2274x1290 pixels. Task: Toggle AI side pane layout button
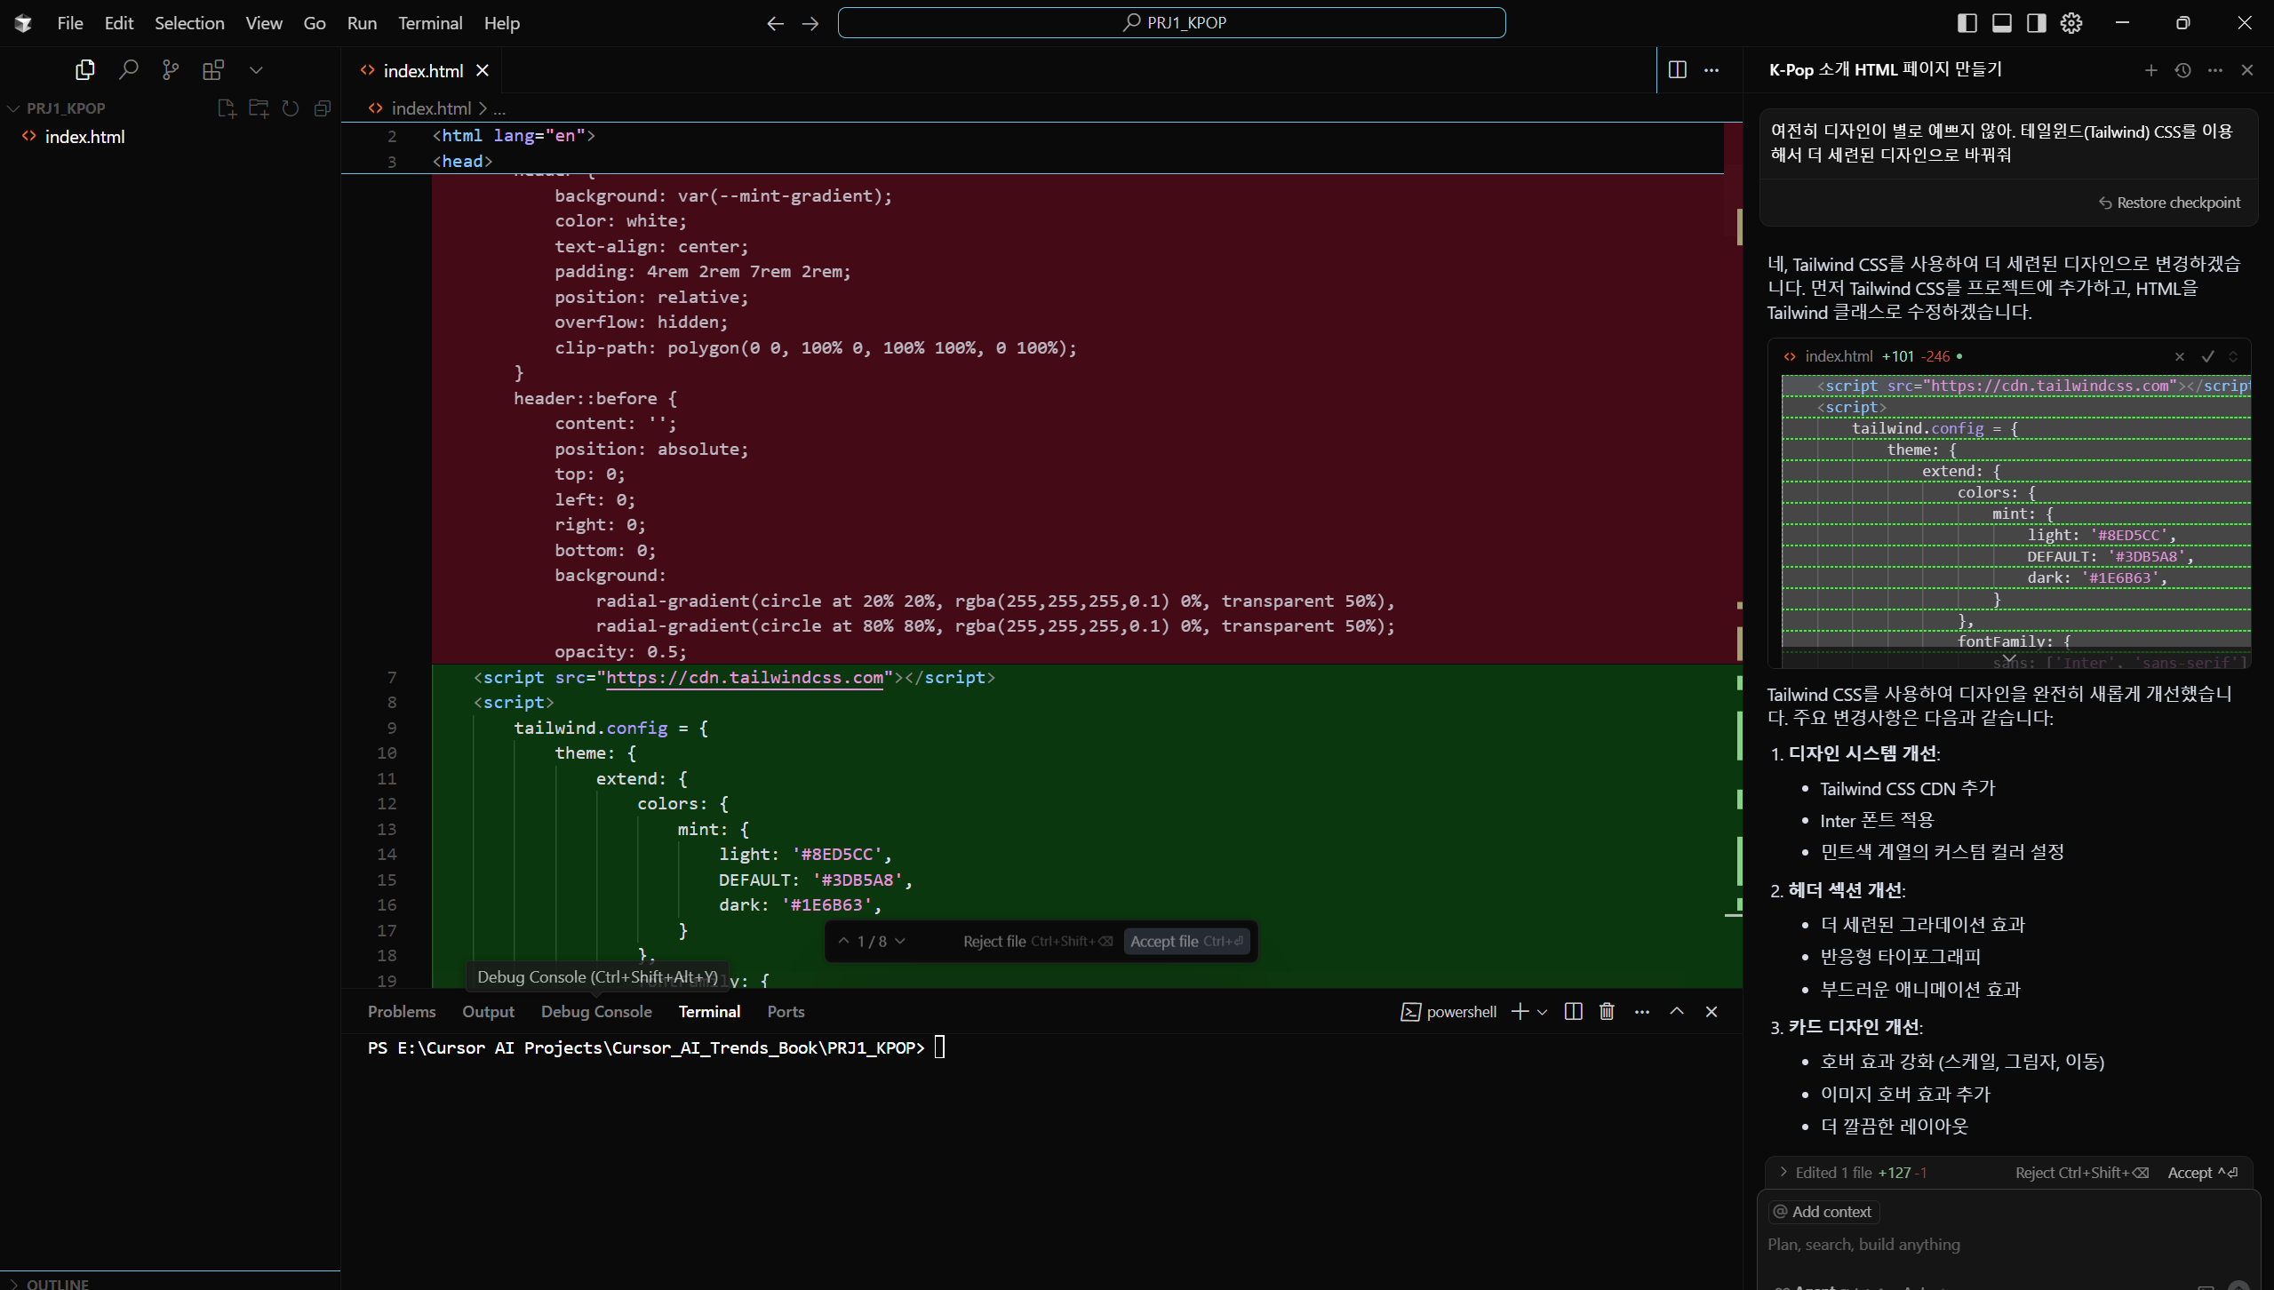[x=2037, y=23]
